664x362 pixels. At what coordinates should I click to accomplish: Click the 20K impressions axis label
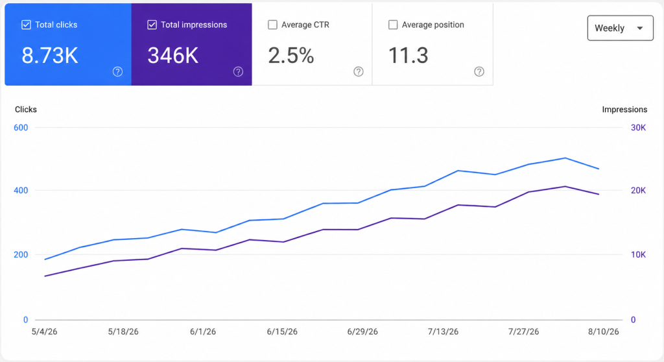coord(638,190)
